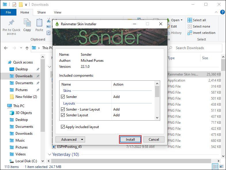Click Invert selection in ribbon
226x170 pixels.
coord(201,33)
